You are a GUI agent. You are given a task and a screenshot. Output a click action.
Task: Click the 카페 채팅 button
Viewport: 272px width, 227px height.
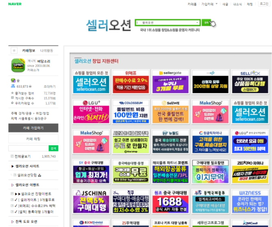[33, 139]
